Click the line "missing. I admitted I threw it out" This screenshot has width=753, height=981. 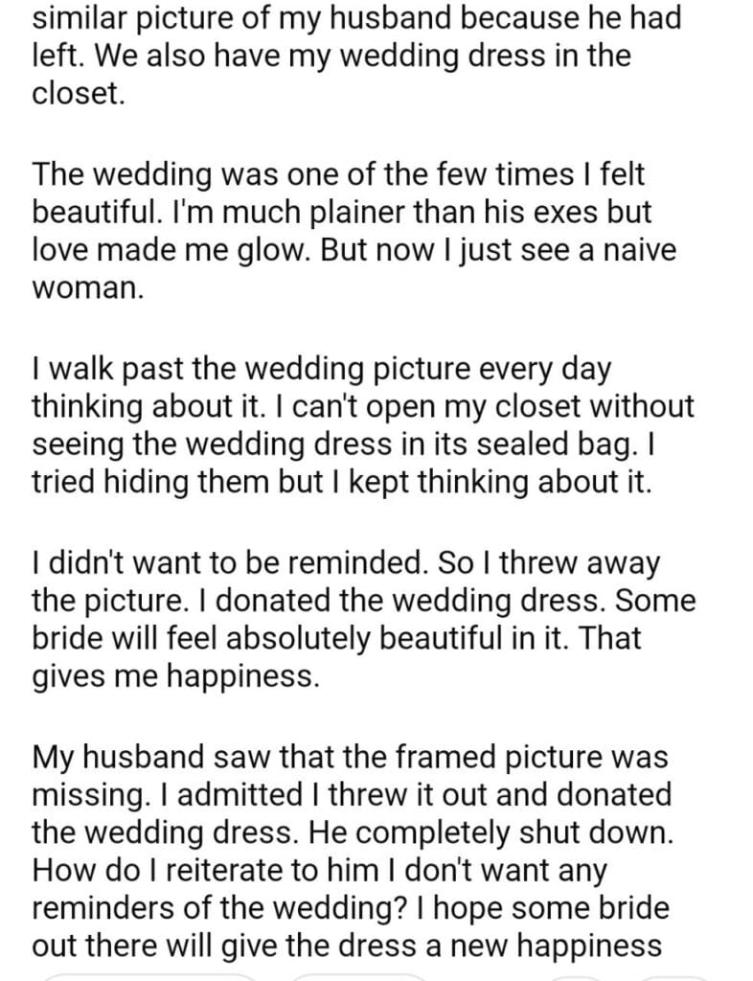click(x=351, y=797)
